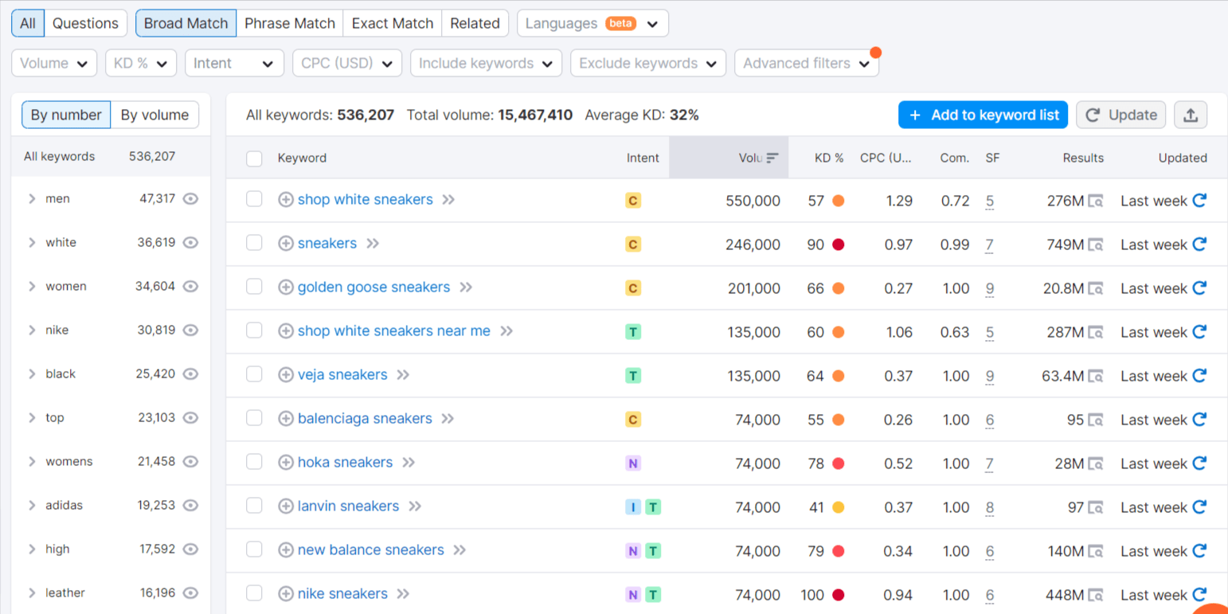Open Exclude keywords dropdown
1228x614 pixels.
[648, 63]
